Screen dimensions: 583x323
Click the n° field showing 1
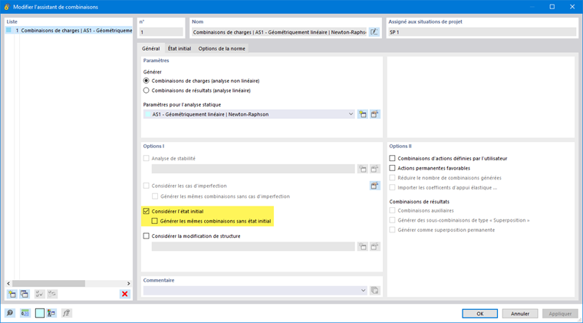click(x=161, y=32)
